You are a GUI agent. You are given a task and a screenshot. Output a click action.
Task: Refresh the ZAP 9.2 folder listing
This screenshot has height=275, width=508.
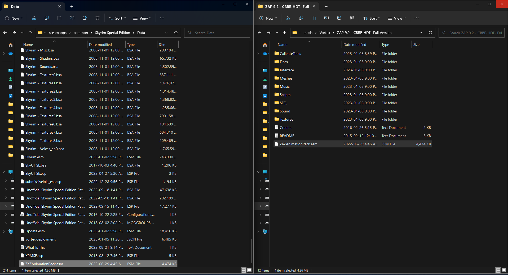click(x=430, y=33)
